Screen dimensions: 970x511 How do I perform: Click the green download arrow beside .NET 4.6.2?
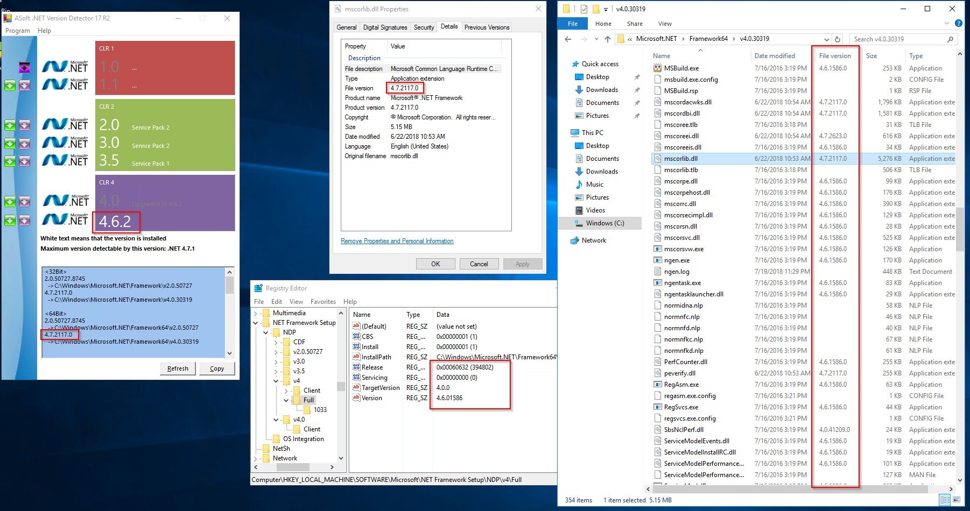pos(10,221)
